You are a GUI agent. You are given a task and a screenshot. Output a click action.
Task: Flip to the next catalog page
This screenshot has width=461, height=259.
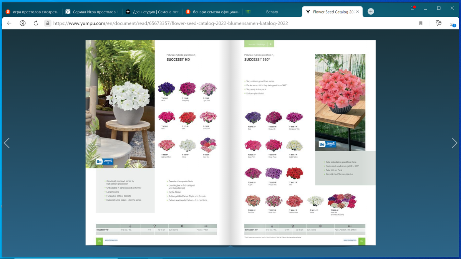pyautogui.click(x=454, y=143)
